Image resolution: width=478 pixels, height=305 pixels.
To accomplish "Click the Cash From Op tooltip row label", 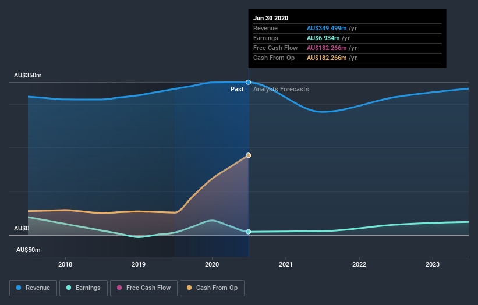I will click(x=274, y=58).
